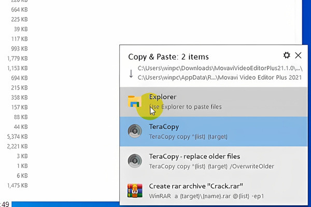The image size is (311, 207).
Task: Click the 88 KB size entry
Action: click(21, 117)
